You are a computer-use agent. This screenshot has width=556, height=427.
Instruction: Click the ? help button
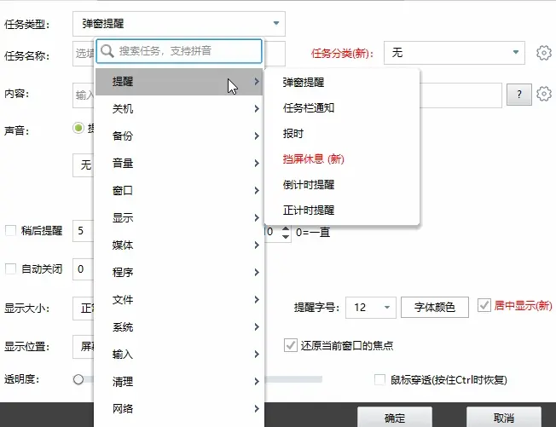point(519,95)
